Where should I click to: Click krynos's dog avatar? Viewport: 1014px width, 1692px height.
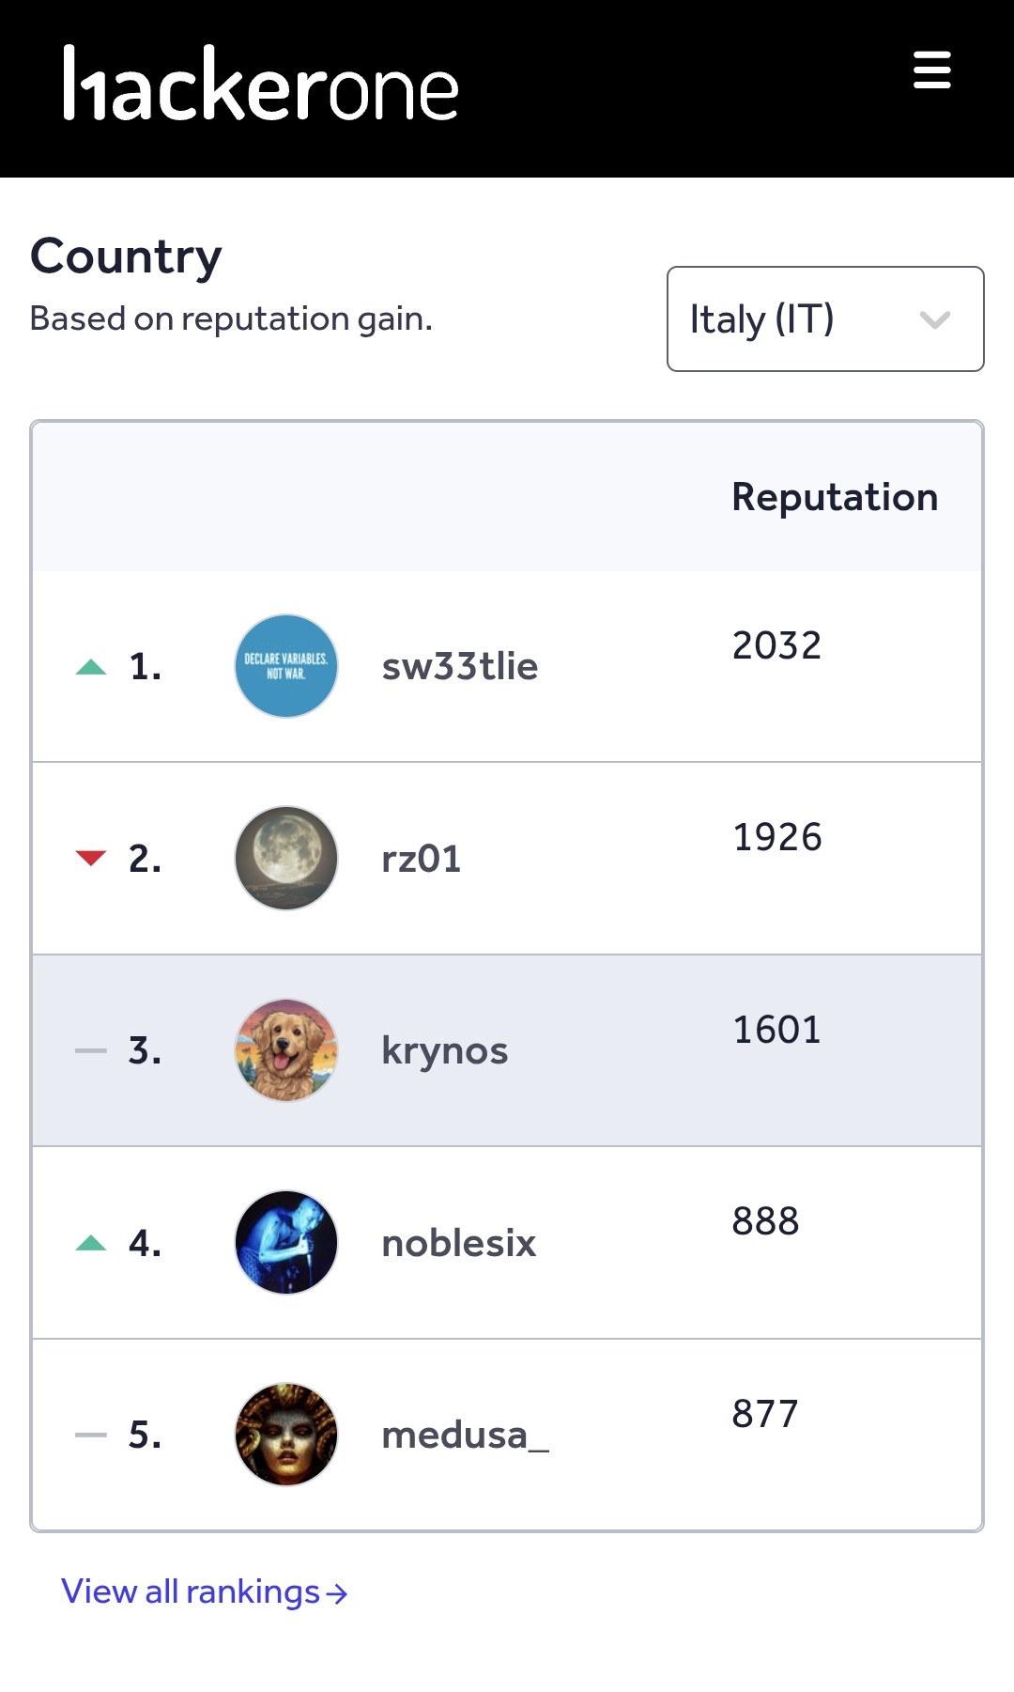[x=285, y=1050]
